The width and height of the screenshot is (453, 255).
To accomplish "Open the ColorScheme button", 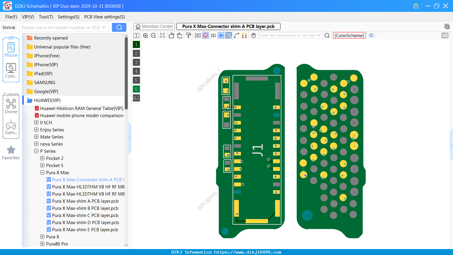I will click(349, 35).
